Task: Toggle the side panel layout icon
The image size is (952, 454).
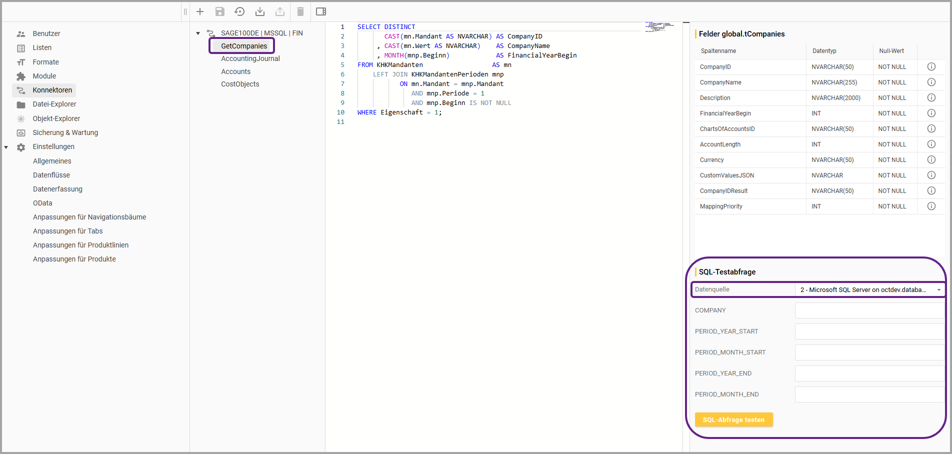Action: pos(321,11)
